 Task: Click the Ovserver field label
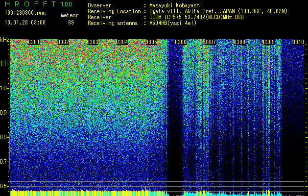point(99,6)
